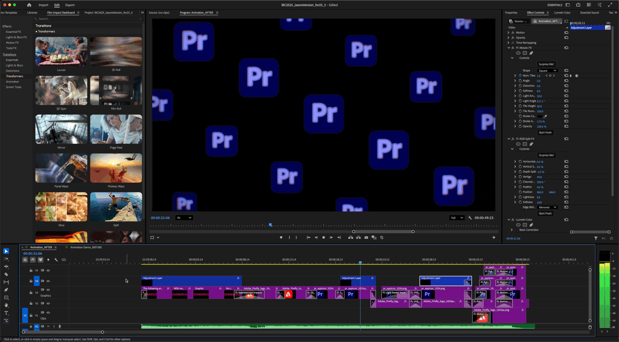Select the Hand tool

[x=6, y=305]
